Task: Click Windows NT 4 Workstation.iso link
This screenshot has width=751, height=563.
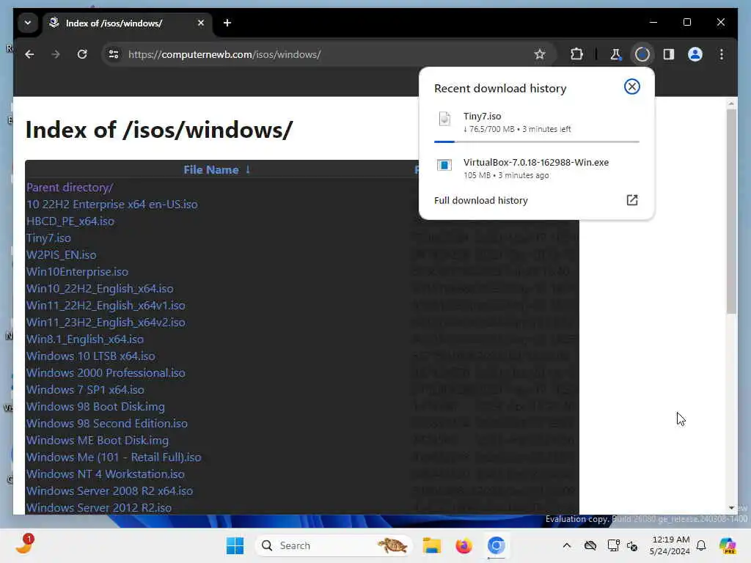Action: (x=106, y=474)
